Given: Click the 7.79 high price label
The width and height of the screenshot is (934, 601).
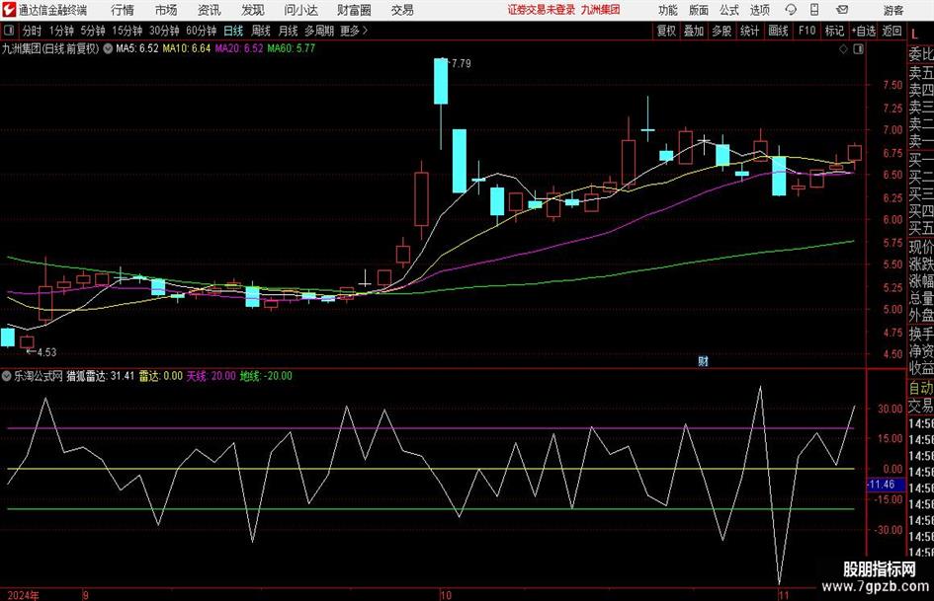Looking at the screenshot, I should [x=461, y=64].
